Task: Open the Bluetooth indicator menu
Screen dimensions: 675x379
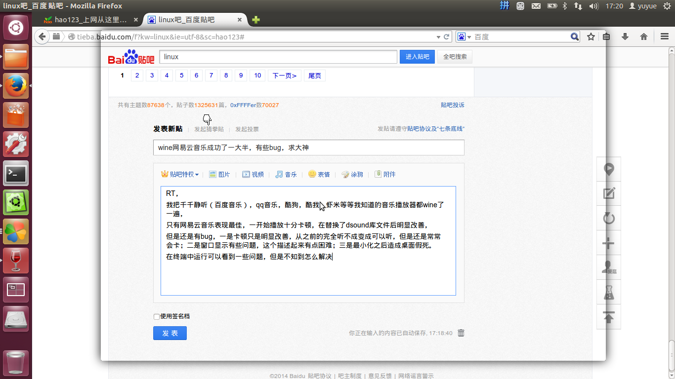Action: click(x=565, y=6)
